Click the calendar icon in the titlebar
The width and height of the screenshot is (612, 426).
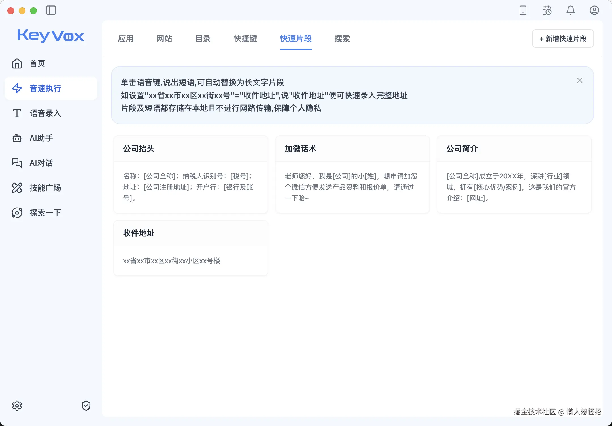click(547, 10)
